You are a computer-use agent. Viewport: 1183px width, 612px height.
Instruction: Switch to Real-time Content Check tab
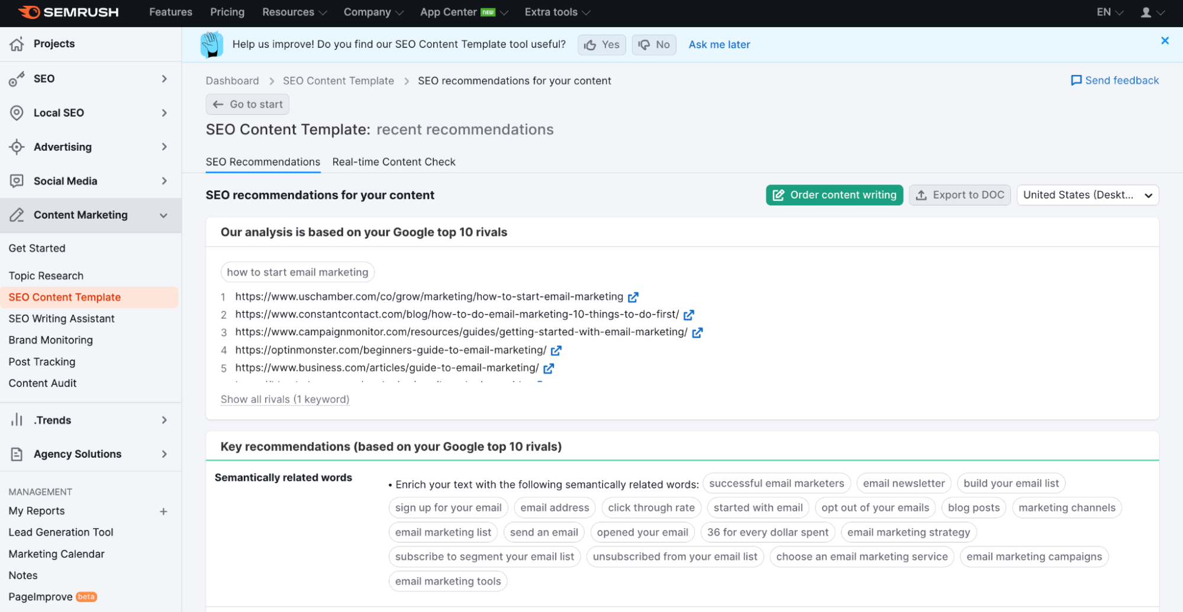(x=394, y=162)
